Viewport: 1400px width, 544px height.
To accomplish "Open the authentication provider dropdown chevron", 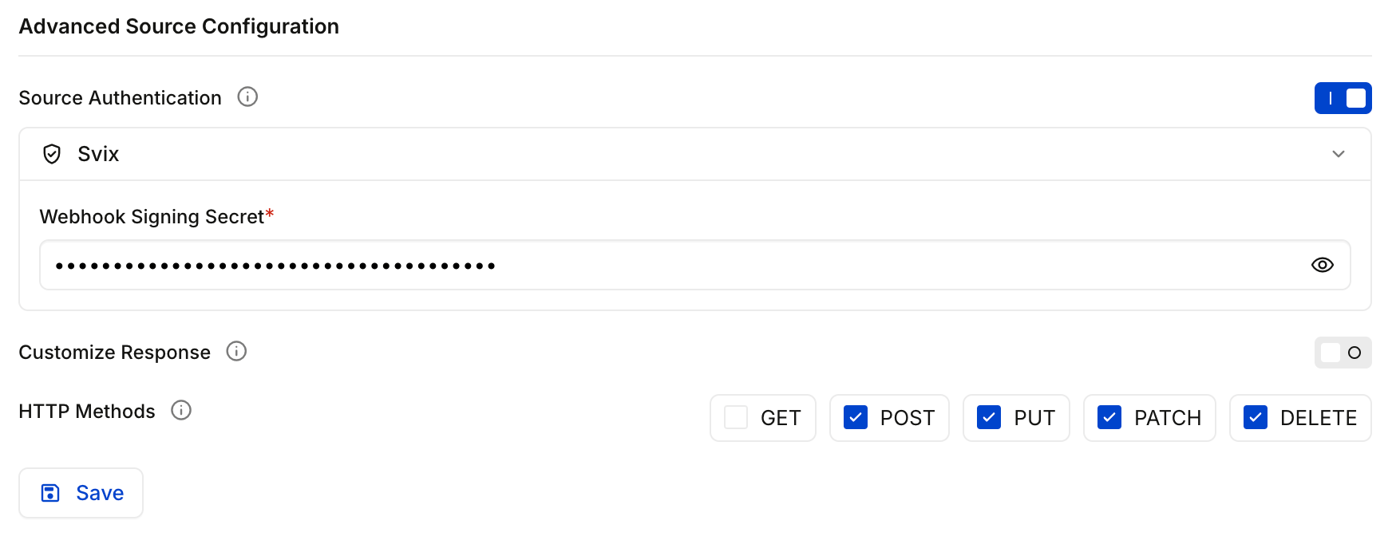I will click(x=1339, y=154).
